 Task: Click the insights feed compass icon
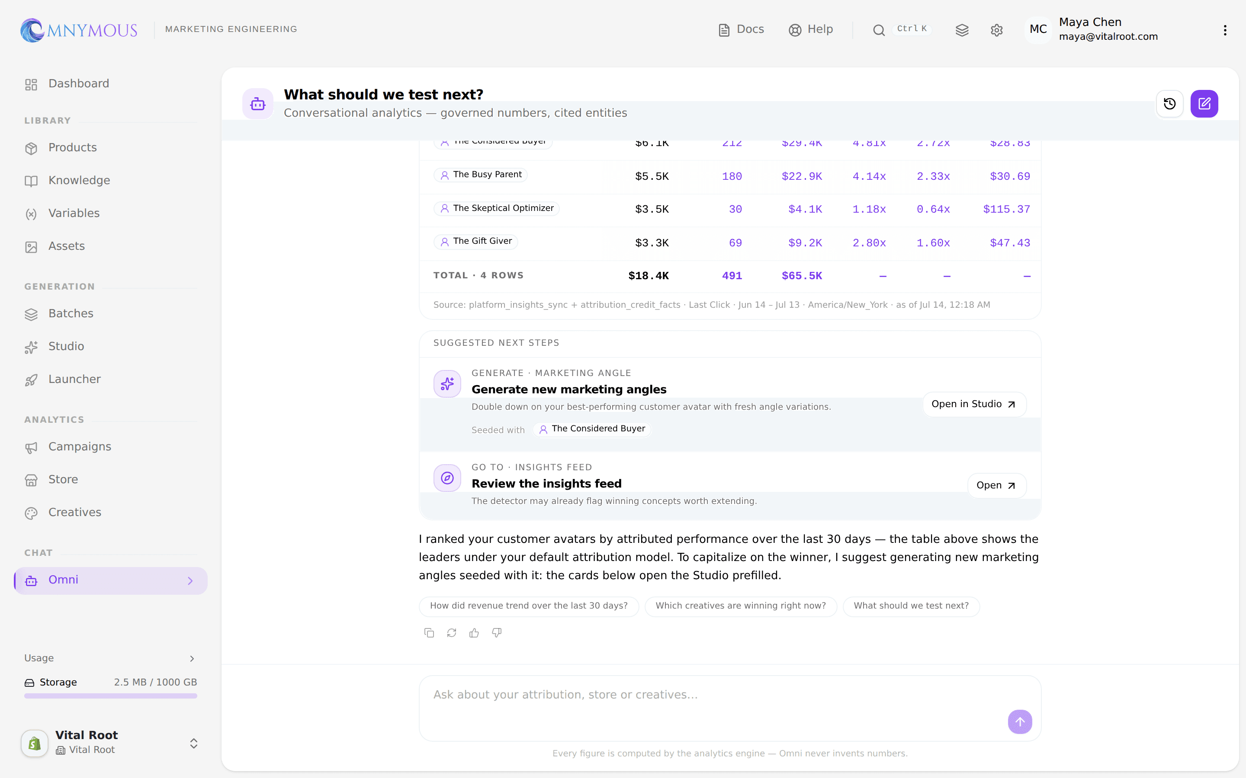tap(447, 478)
